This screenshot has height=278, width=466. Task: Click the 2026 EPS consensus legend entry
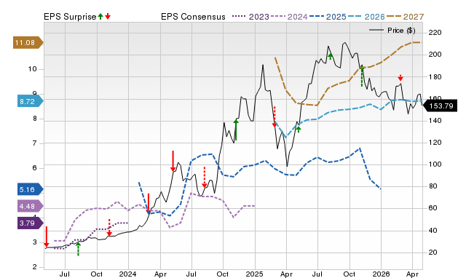(366, 17)
